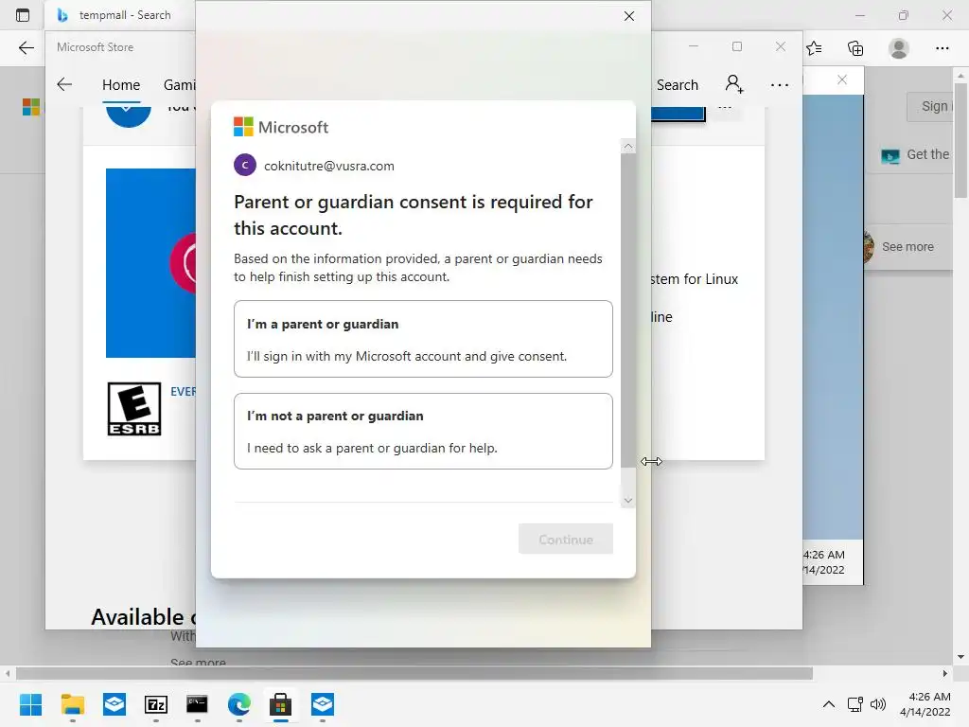Screen dimensions: 969x727
Task: Go back in Microsoft Store window
Action: (64, 84)
